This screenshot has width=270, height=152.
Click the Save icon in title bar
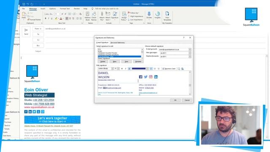click(x=24, y=4)
